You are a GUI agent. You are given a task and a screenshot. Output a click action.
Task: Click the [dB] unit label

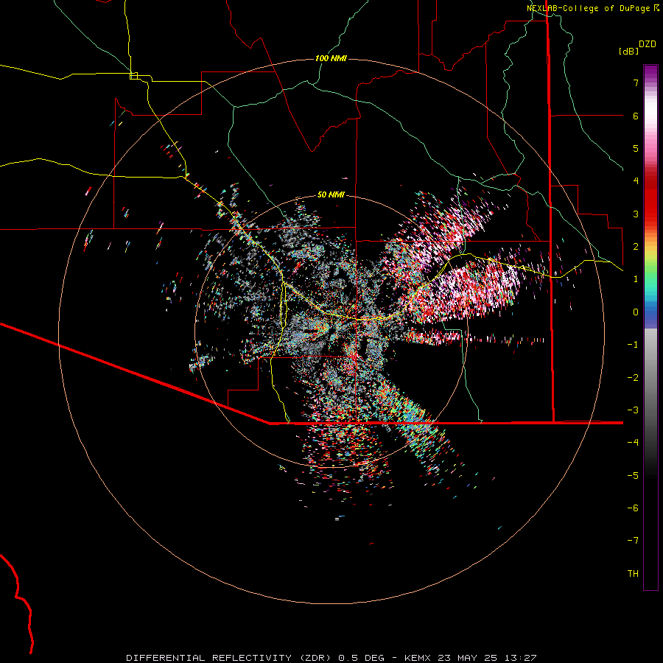[x=629, y=51]
